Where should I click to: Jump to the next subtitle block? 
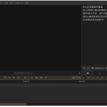click(x=32, y=78)
